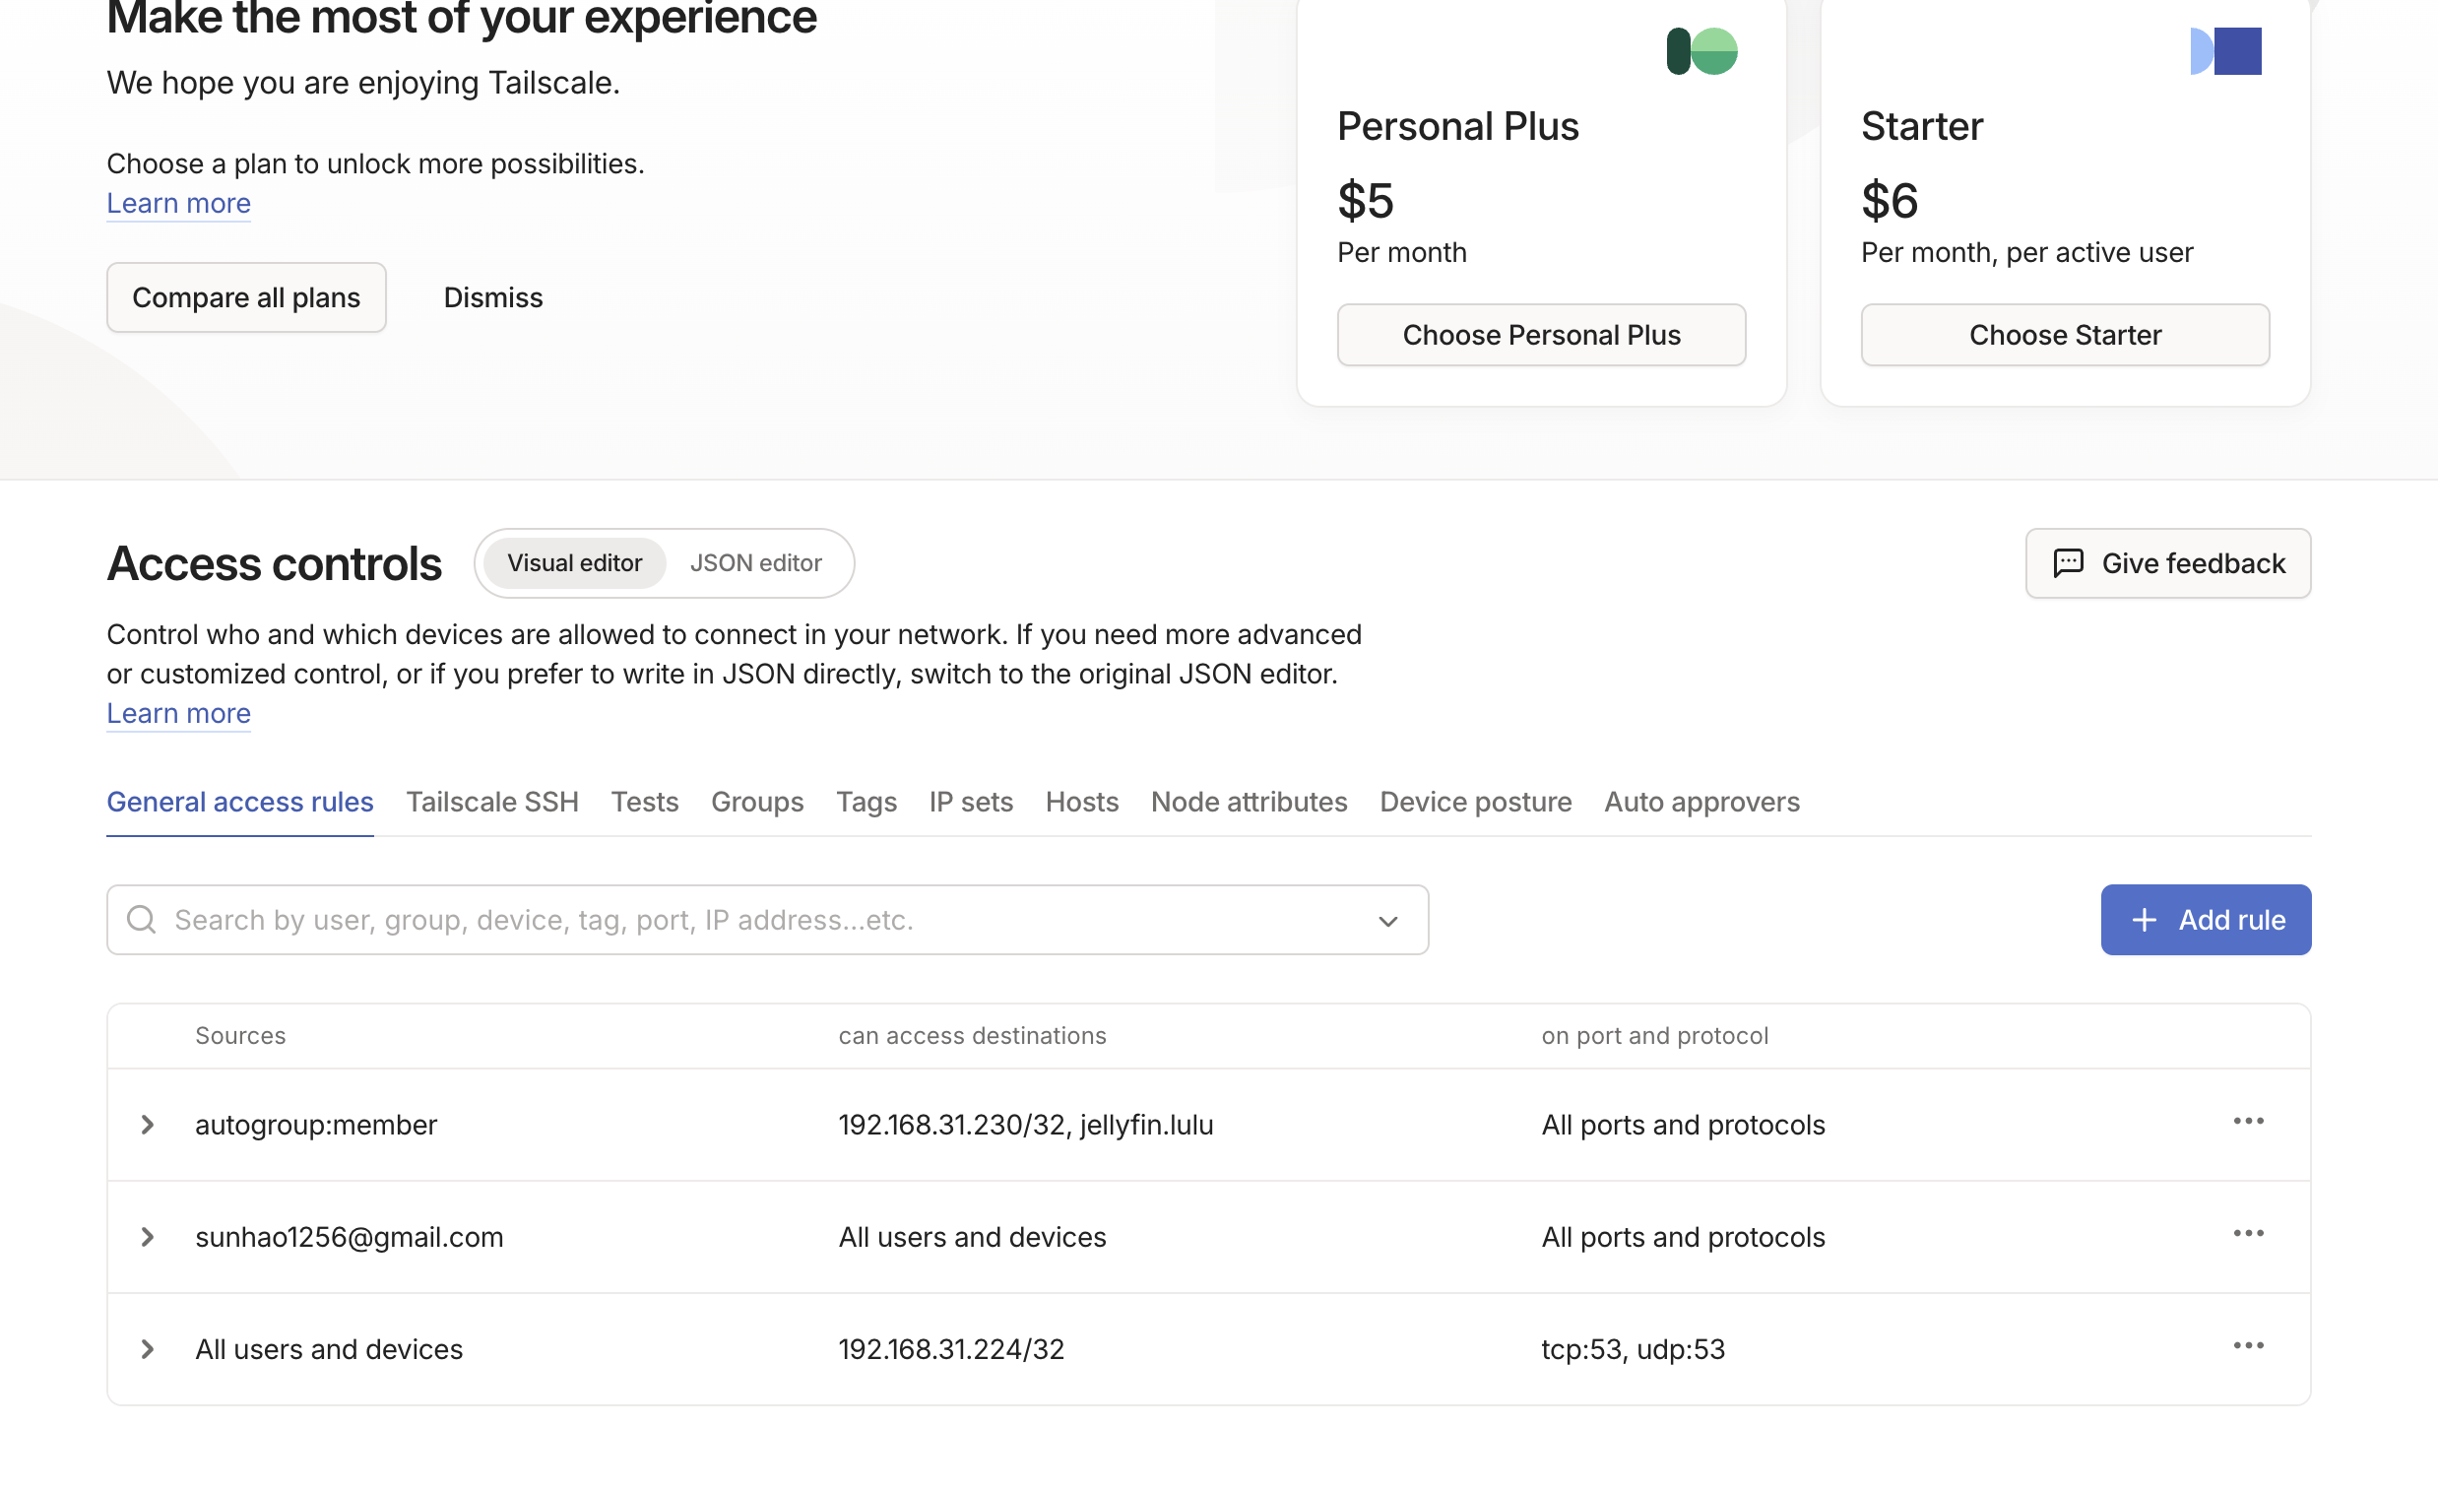Click the sunhao1256@gmail.com source text
The width and height of the screenshot is (2438, 1491).
[350, 1238]
